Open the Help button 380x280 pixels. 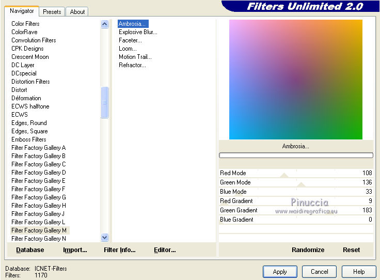(x=359, y=272)
